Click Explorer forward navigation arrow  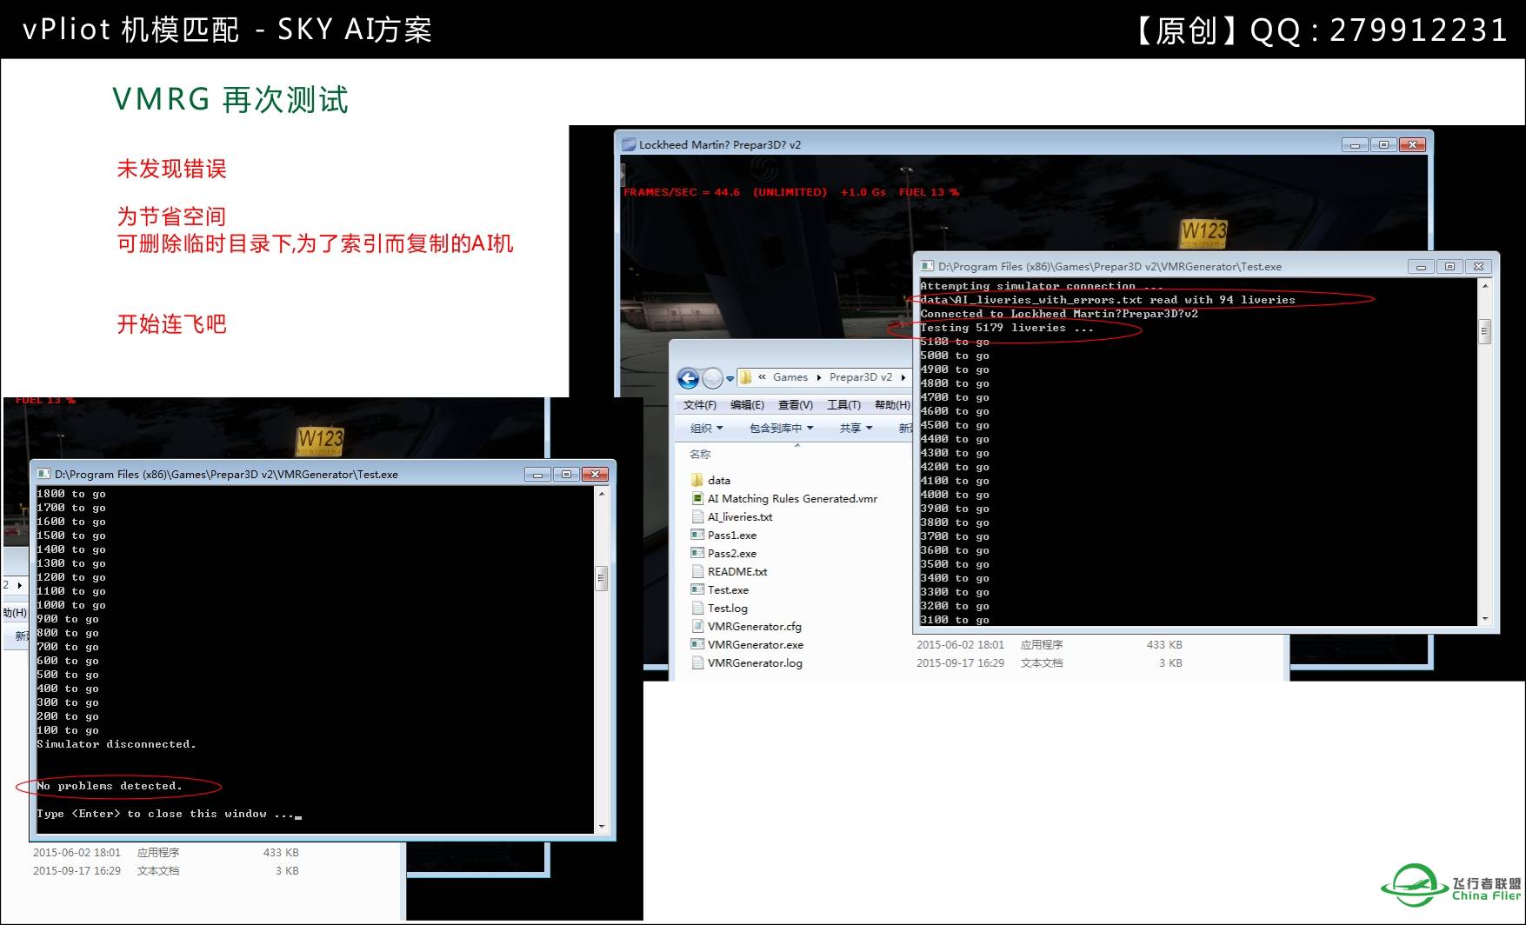(x=712, y=378)
